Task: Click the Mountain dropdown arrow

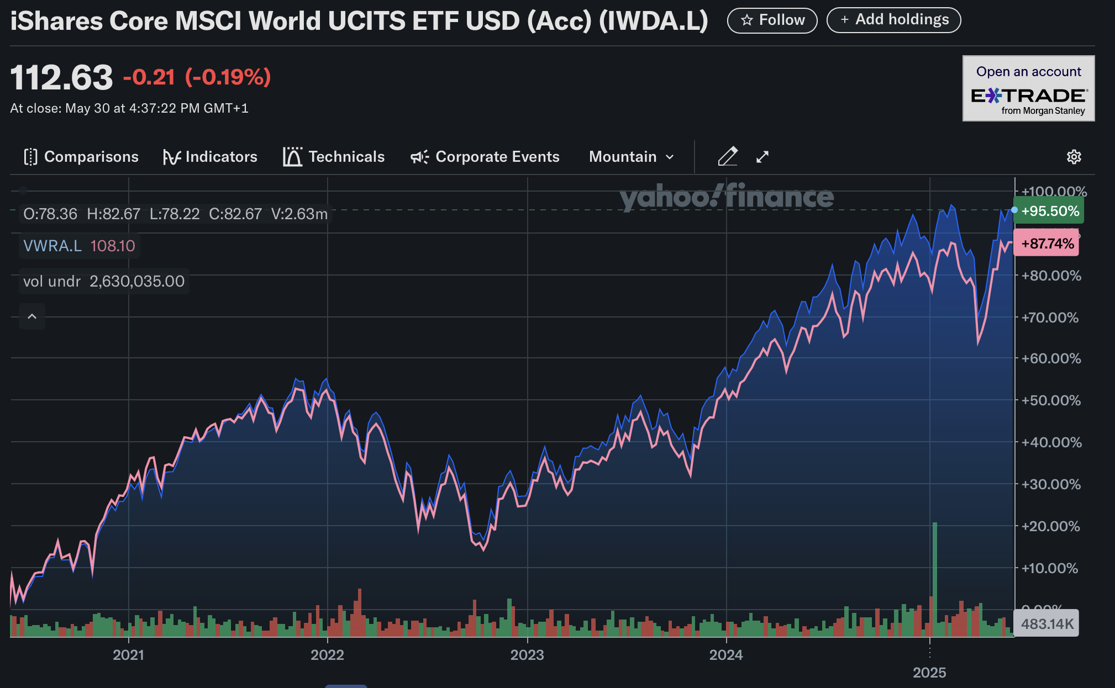Action: tap(670, 157)
